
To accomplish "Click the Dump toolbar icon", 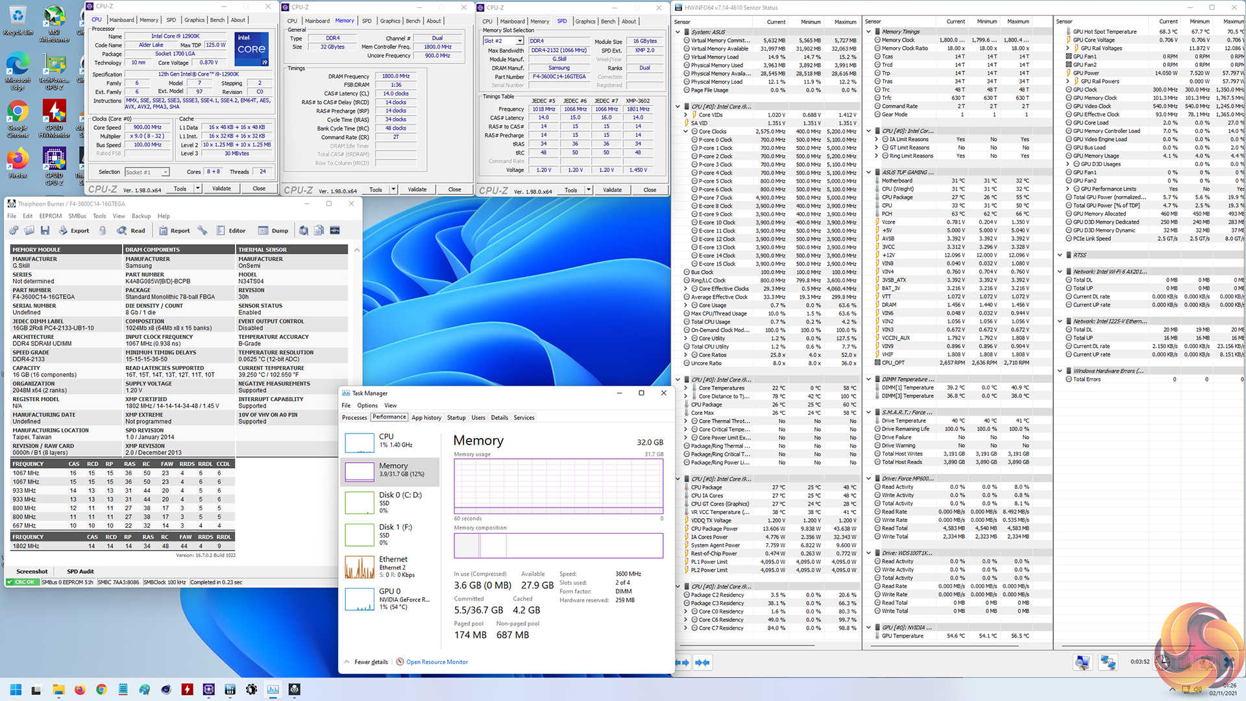I will (263, 230).
